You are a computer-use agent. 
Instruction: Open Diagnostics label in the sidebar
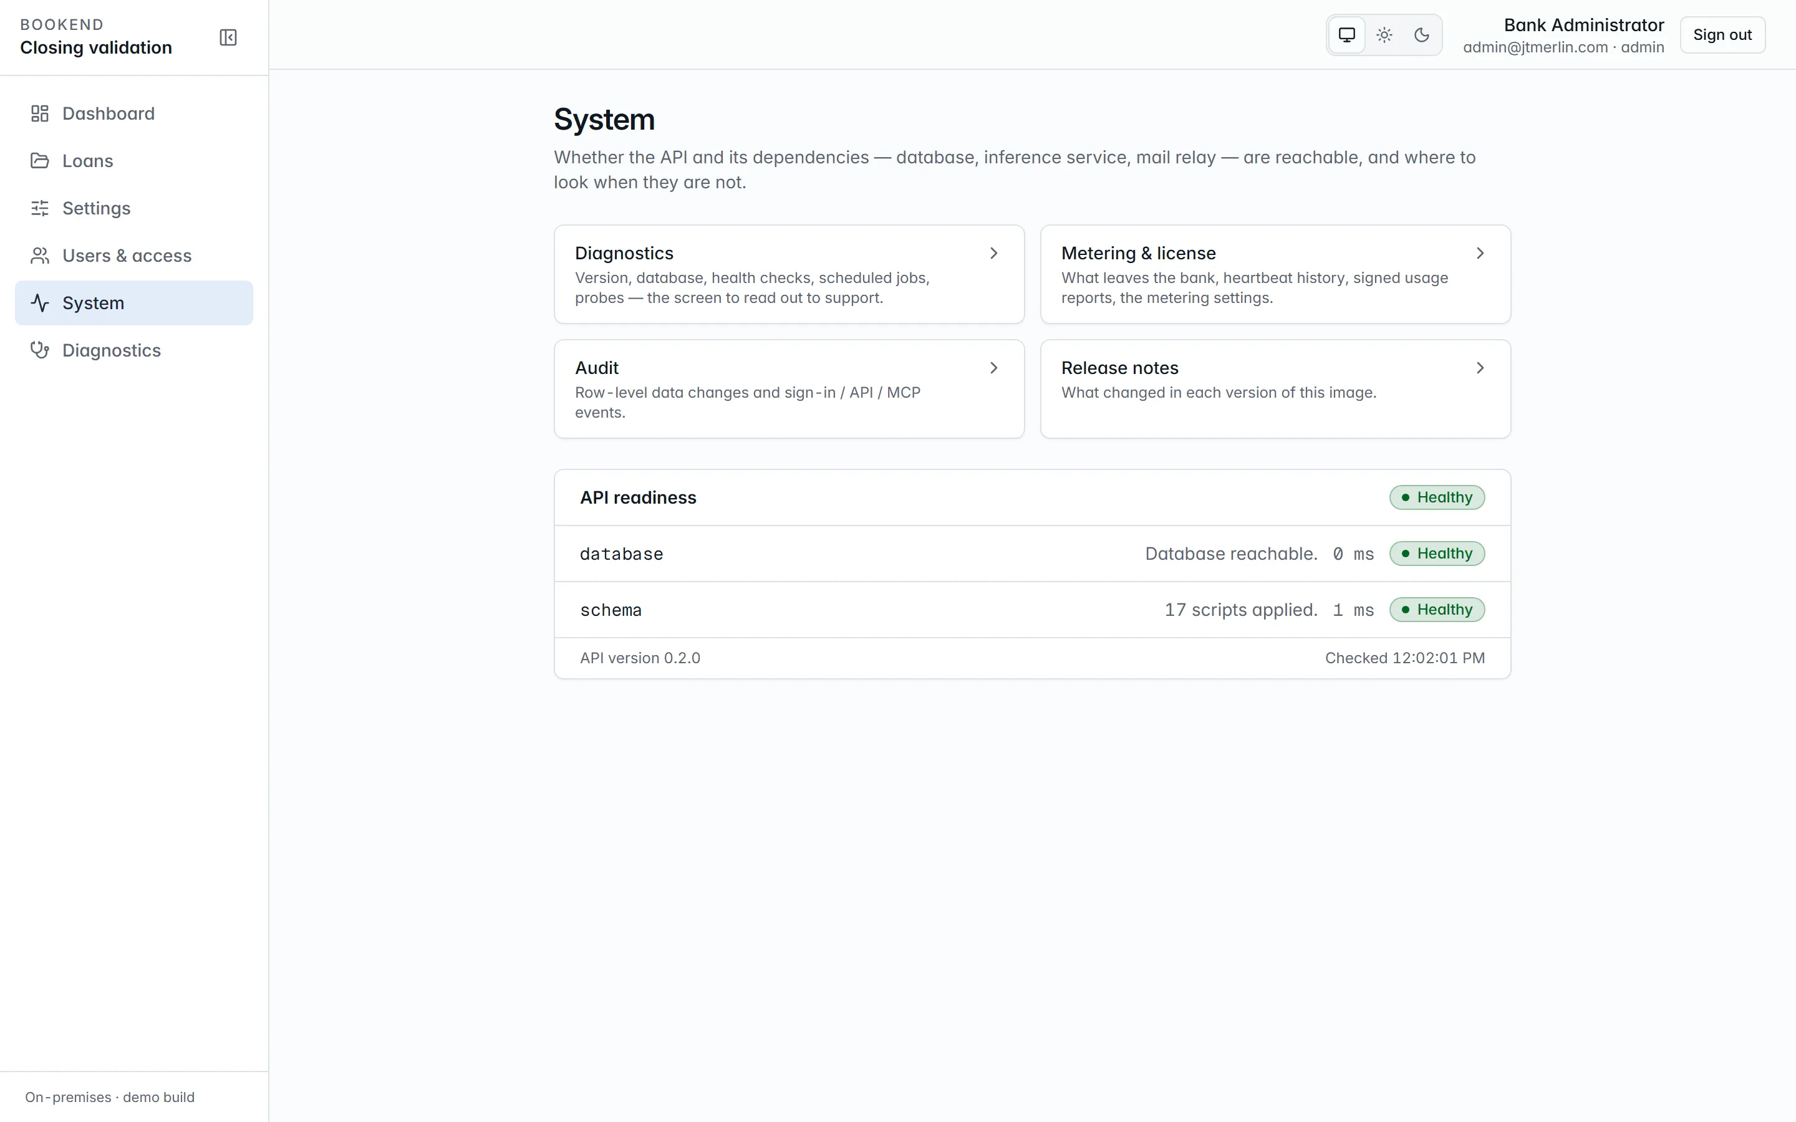[x=112, y=350]
